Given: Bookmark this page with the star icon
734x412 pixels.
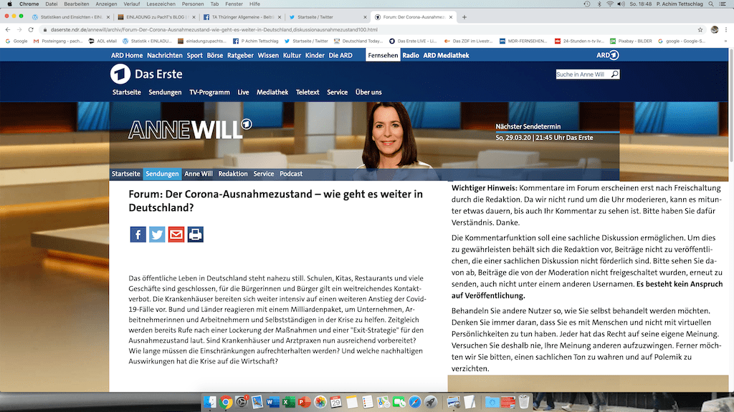Looking at the screenshot, I should (x=701, y=30).
